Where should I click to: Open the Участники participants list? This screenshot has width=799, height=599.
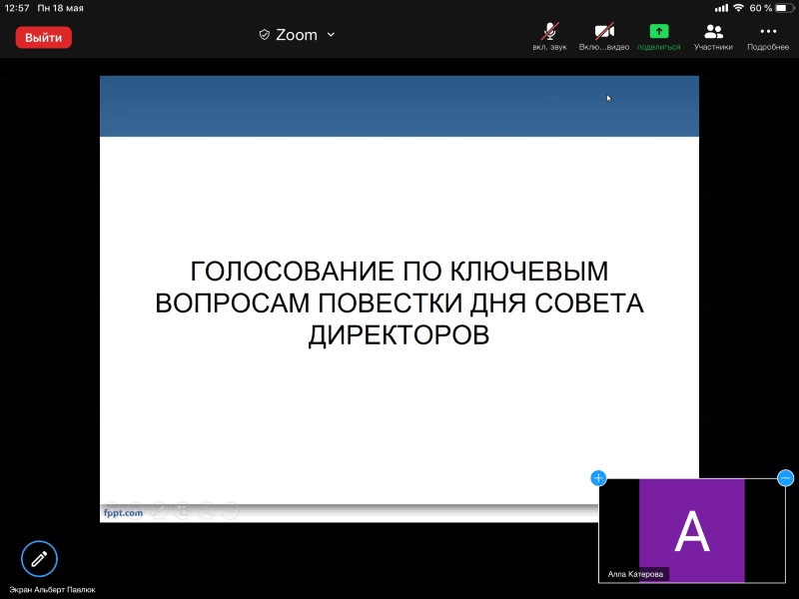tap(713, 37)
